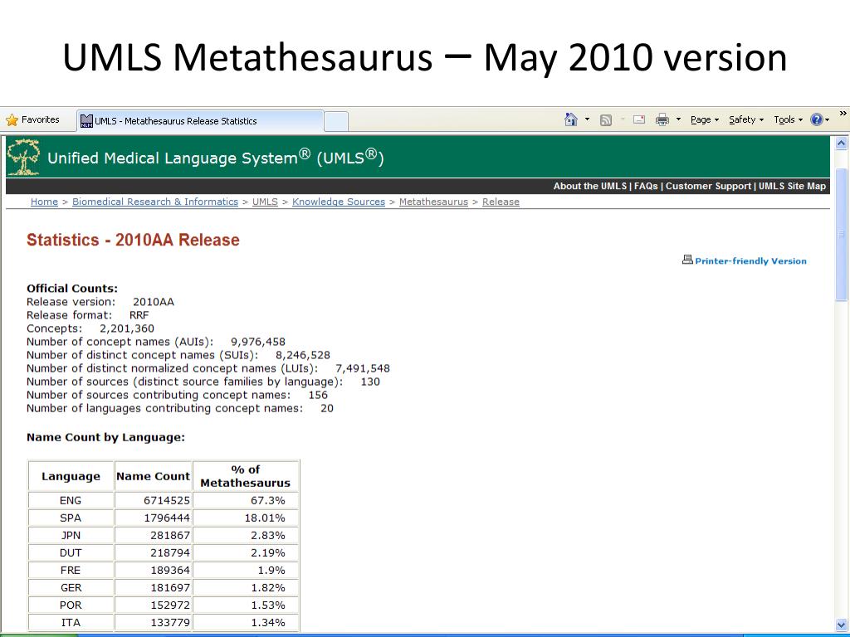Image resolution: width=850 pixels, height=637 pixels.
Task: Click the Help question mark icon
Action: click(817, 119)
